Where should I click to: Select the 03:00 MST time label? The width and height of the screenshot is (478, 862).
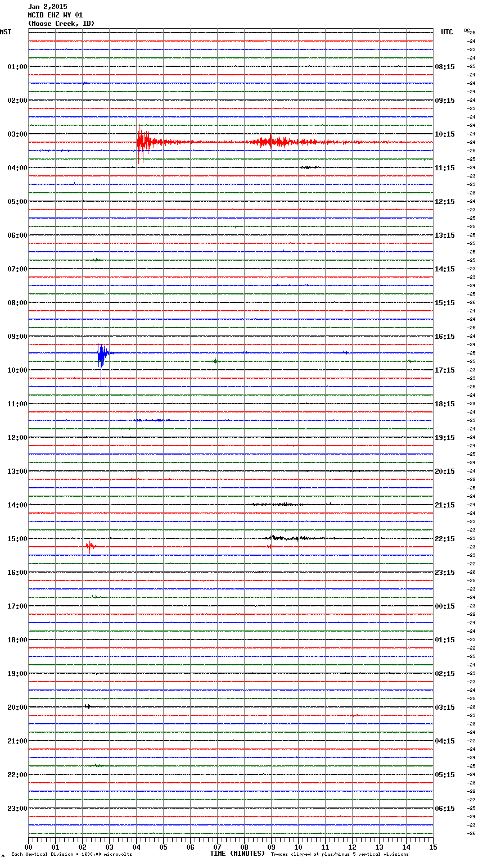pos(17,134)
